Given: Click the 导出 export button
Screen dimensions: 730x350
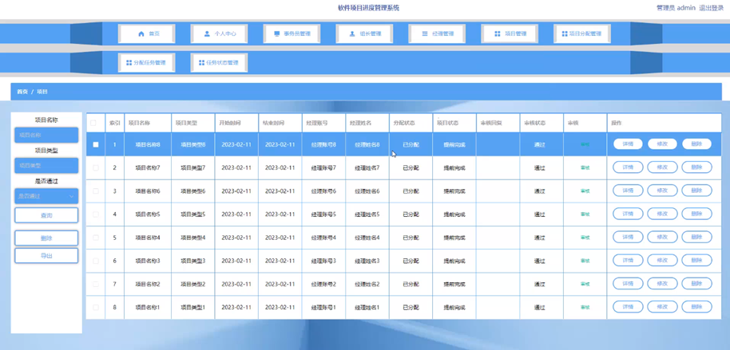Looking at the screenshot, I should coord(46,256).
